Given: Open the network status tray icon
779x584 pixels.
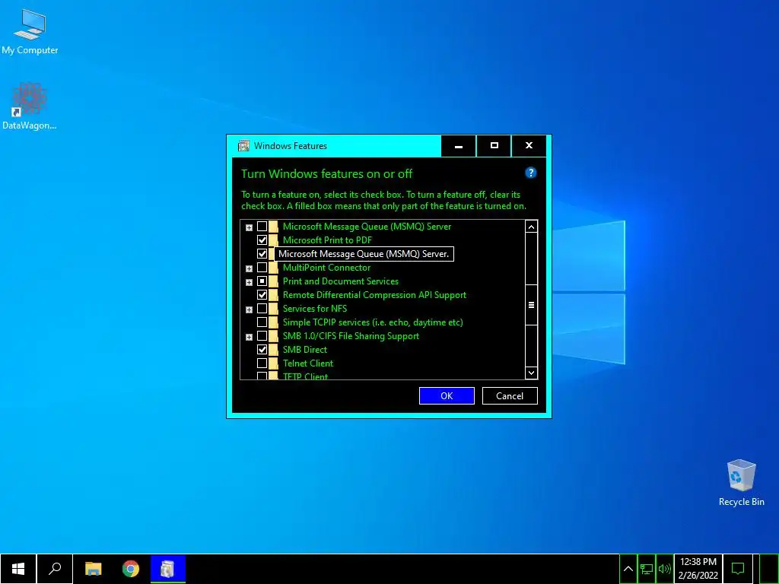Looking at the screenshot, I should pos(647,569).
